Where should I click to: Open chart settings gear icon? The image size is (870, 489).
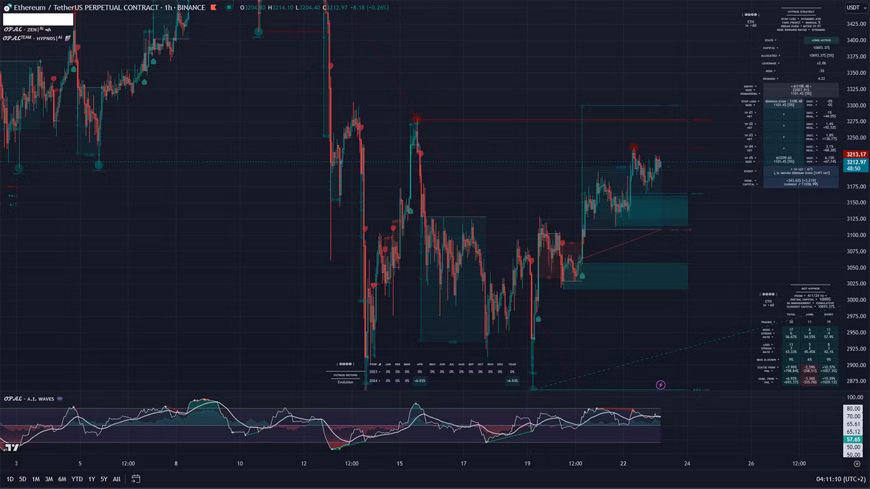pyautogui.click(x=857, y=464)
